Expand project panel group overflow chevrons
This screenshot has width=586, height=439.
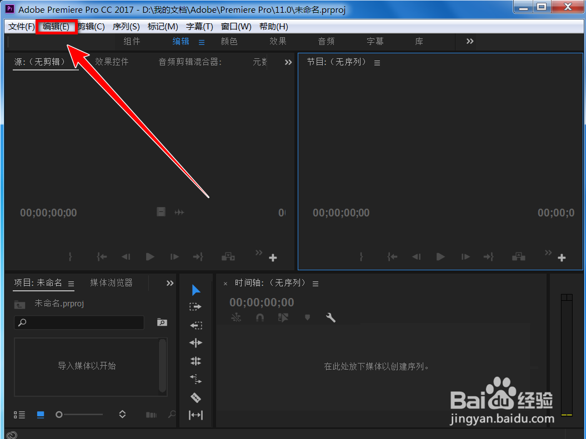(170, 283)
